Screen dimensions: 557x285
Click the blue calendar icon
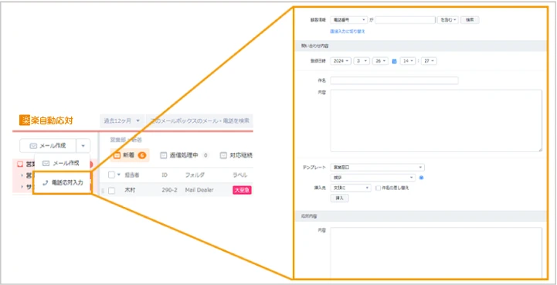(394, 61)
